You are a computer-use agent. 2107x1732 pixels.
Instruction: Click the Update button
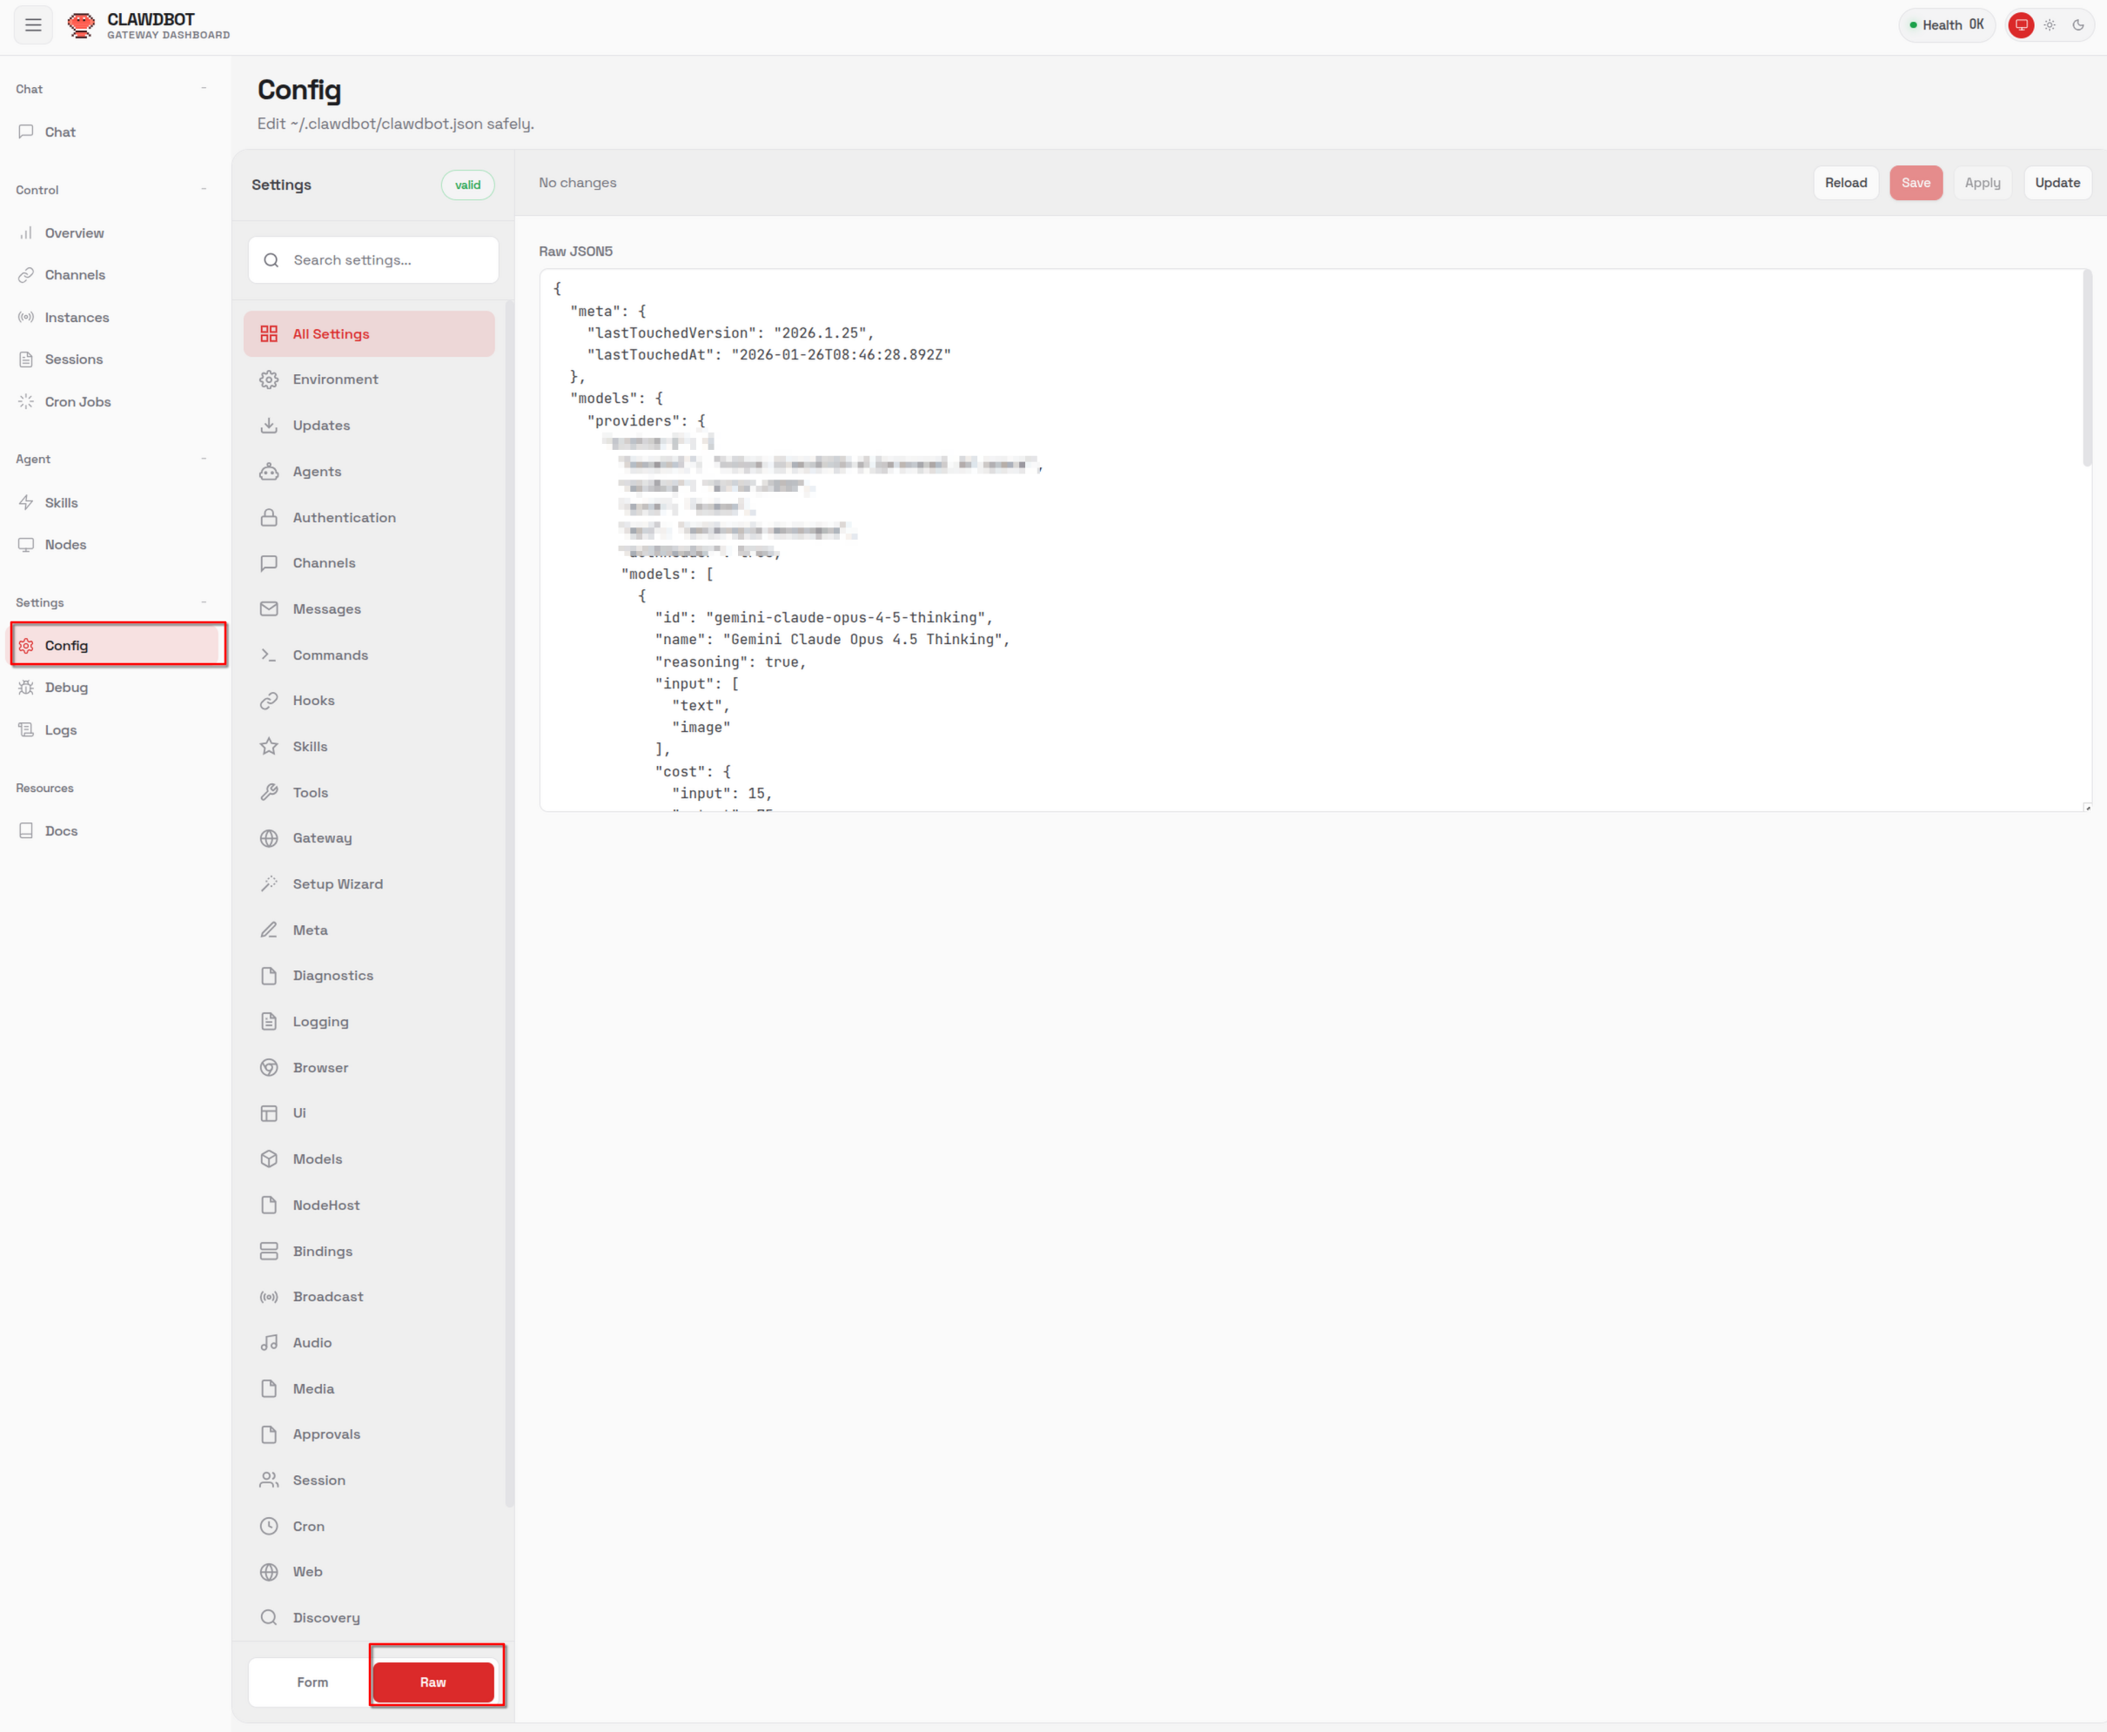pos(2057,183)
